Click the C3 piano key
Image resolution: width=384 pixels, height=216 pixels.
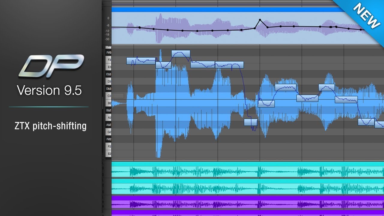point(108,96)
